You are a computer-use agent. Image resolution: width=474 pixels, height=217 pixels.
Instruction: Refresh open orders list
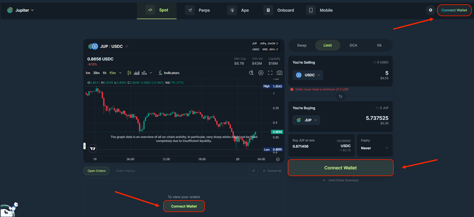[x=254, y=171]
